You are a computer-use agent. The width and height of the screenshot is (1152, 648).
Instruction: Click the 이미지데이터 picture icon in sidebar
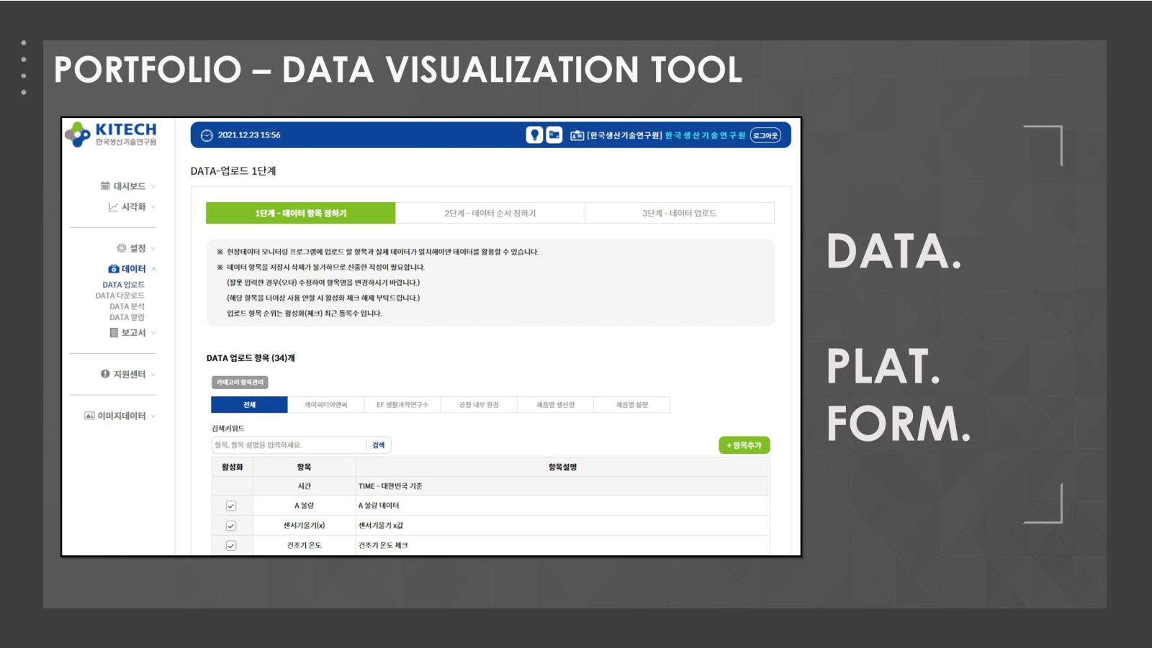pos(89,416)
